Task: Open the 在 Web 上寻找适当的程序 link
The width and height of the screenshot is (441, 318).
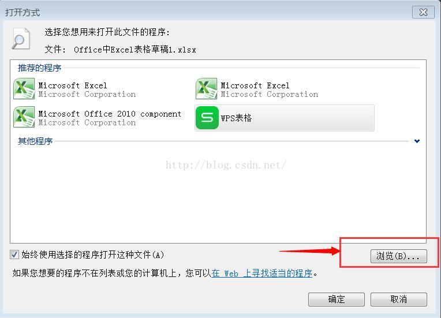Action: [x=262, y=274]
